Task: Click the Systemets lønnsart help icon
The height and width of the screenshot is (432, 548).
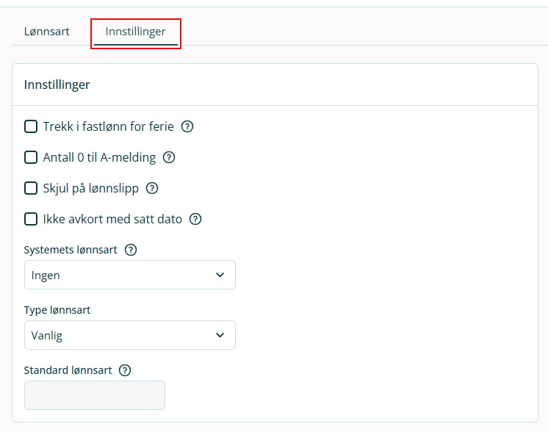Action: (x=131, y=250)
